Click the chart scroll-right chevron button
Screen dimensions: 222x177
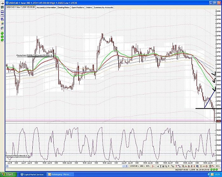(x=126, y=166)
